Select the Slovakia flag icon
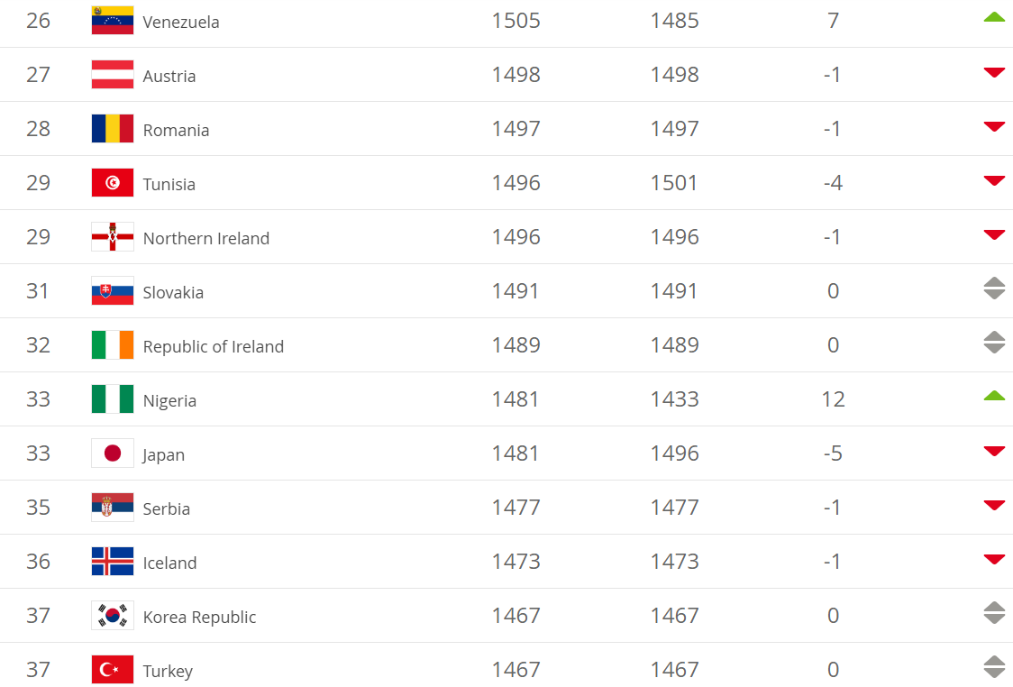The image size is (1013, 687). tap(113, 291)
